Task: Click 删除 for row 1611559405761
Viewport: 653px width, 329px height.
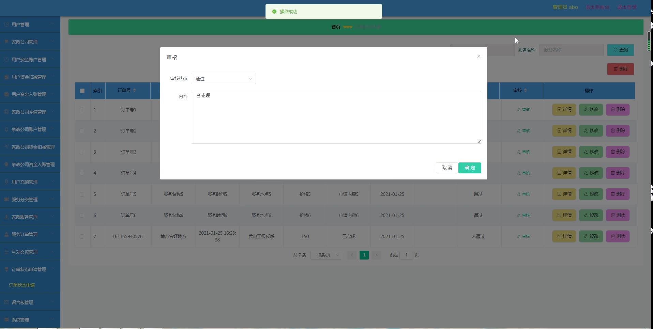Action: click(618, 236)
